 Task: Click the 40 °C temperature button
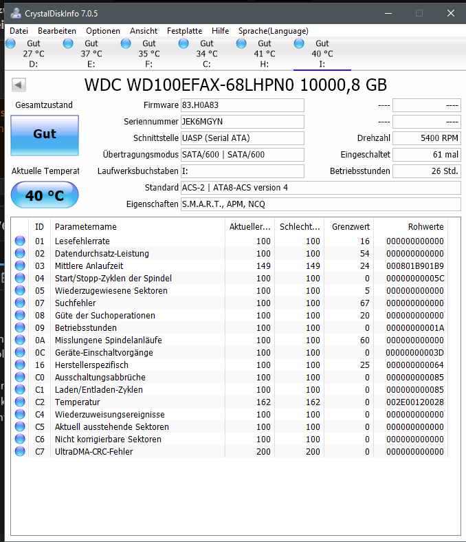click(45, 195)
